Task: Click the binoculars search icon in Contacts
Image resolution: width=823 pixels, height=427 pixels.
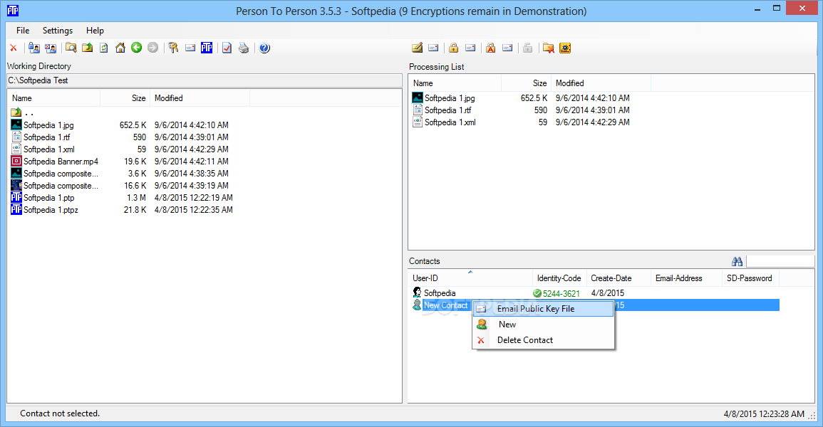Action: click(x=737, y=261)
